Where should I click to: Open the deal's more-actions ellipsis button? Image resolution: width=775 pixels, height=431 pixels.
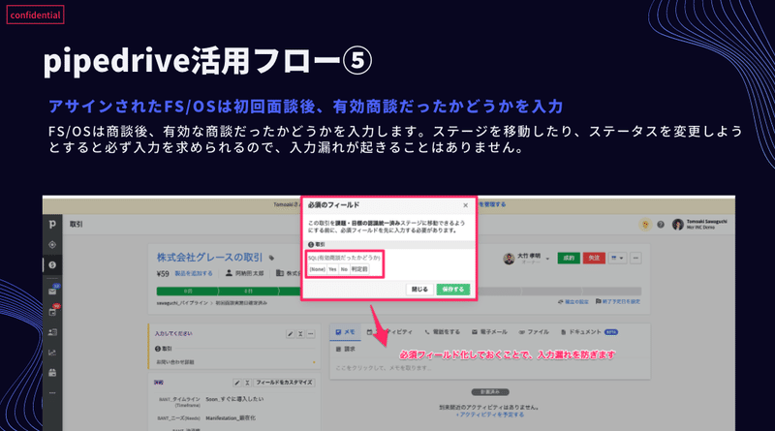[x=635, y=258]
